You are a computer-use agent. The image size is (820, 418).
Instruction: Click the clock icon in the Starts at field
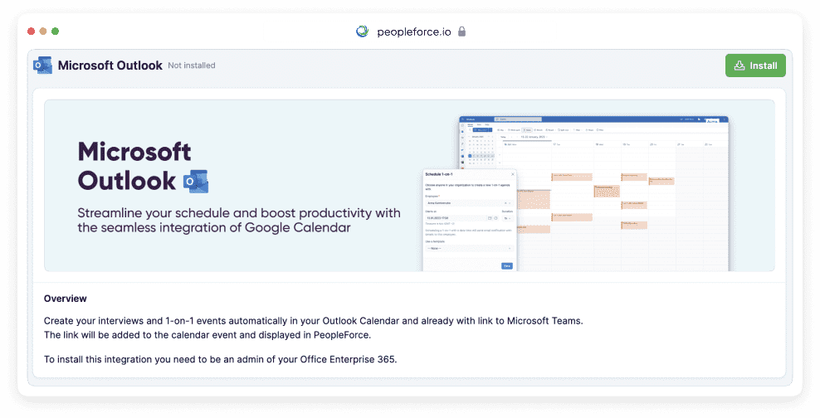pyautogui.click(x=496, y=218)
